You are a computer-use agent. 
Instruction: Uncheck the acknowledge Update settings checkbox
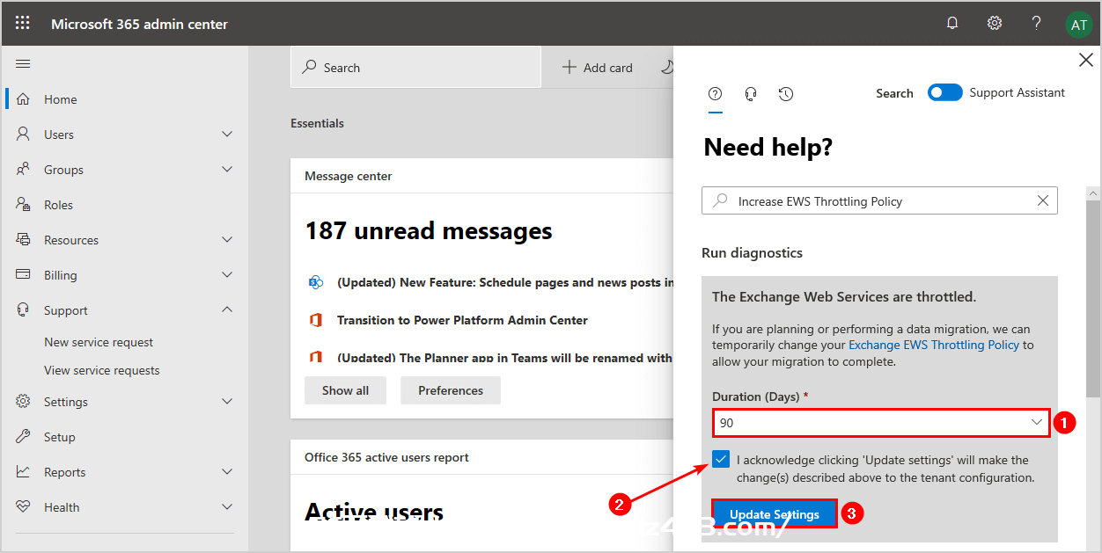point(721,459)
